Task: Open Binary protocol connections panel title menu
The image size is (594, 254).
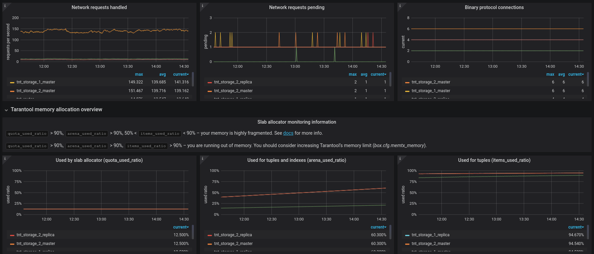Action: pos(494,7)
